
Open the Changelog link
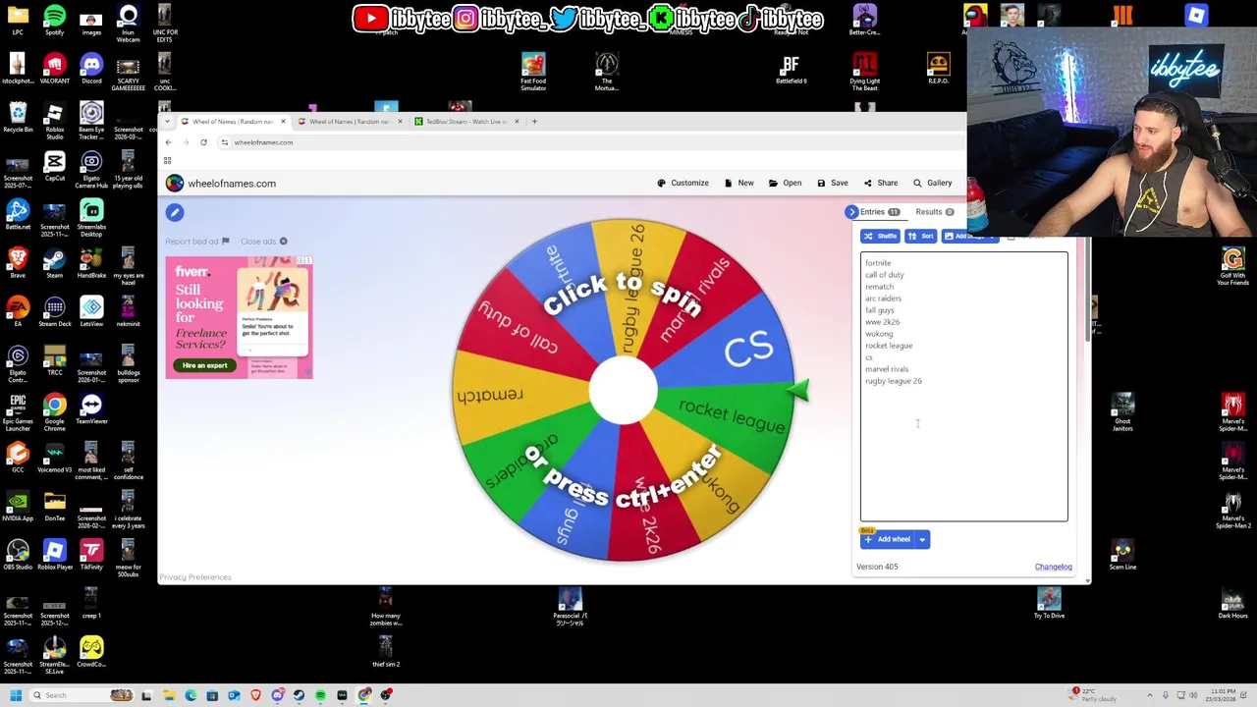tap(1053, 567)
